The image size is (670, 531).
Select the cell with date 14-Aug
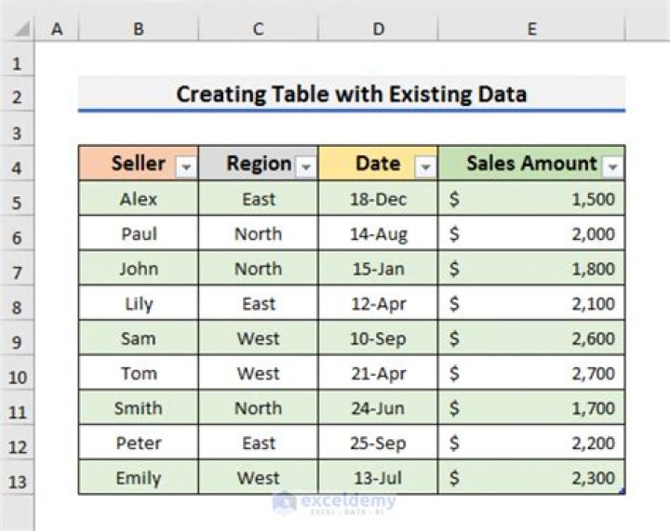coord(378,234)
